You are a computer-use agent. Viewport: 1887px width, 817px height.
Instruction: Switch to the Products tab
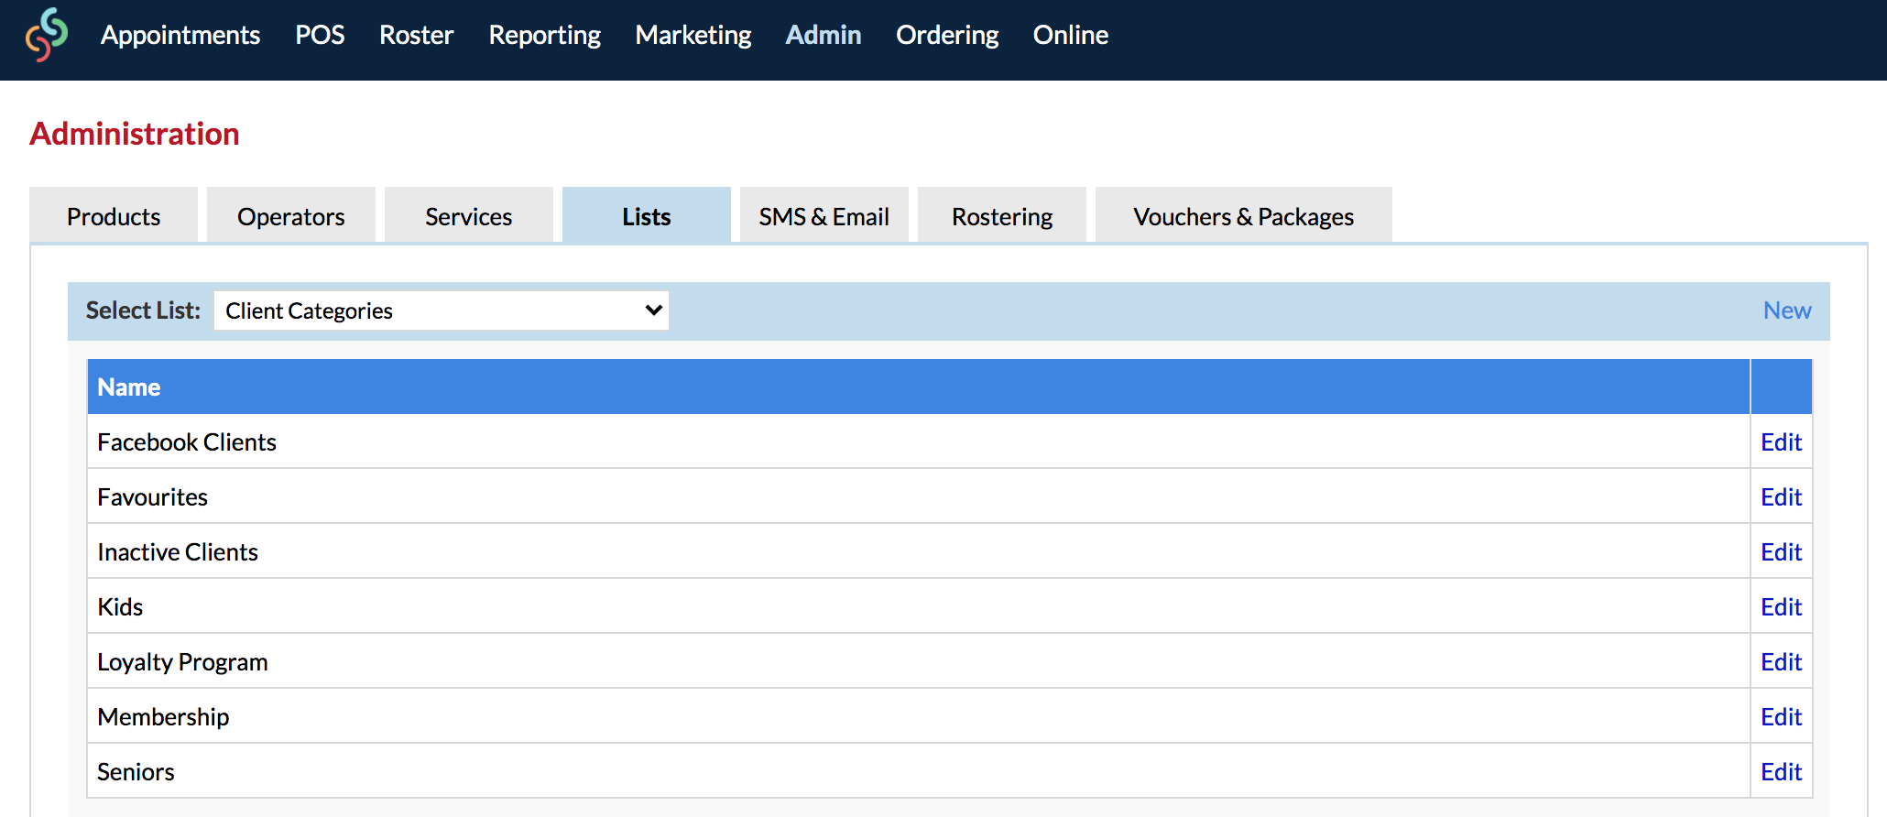click(114, 216)
